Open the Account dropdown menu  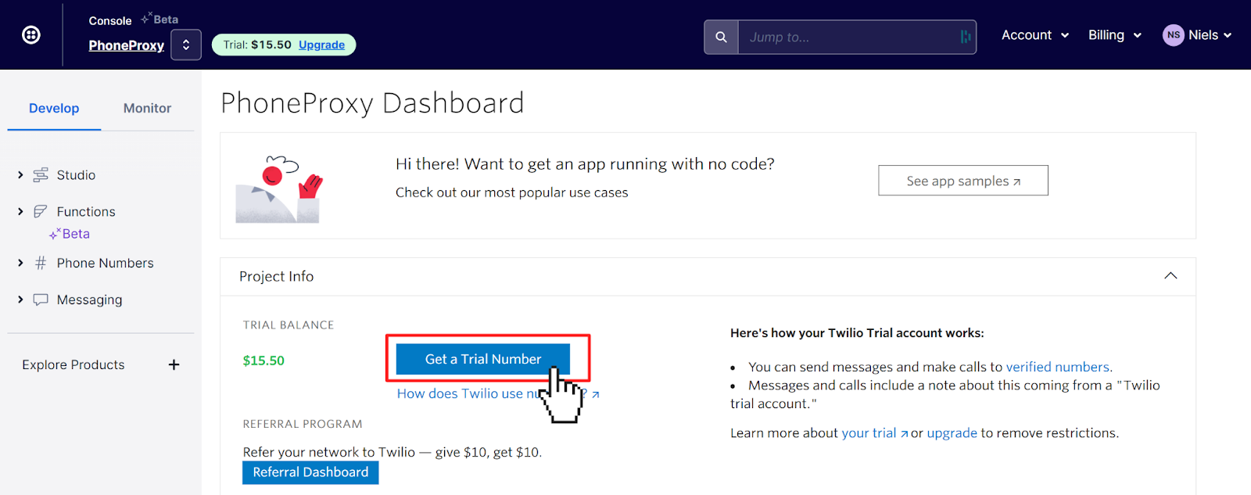coord(1035,35)
